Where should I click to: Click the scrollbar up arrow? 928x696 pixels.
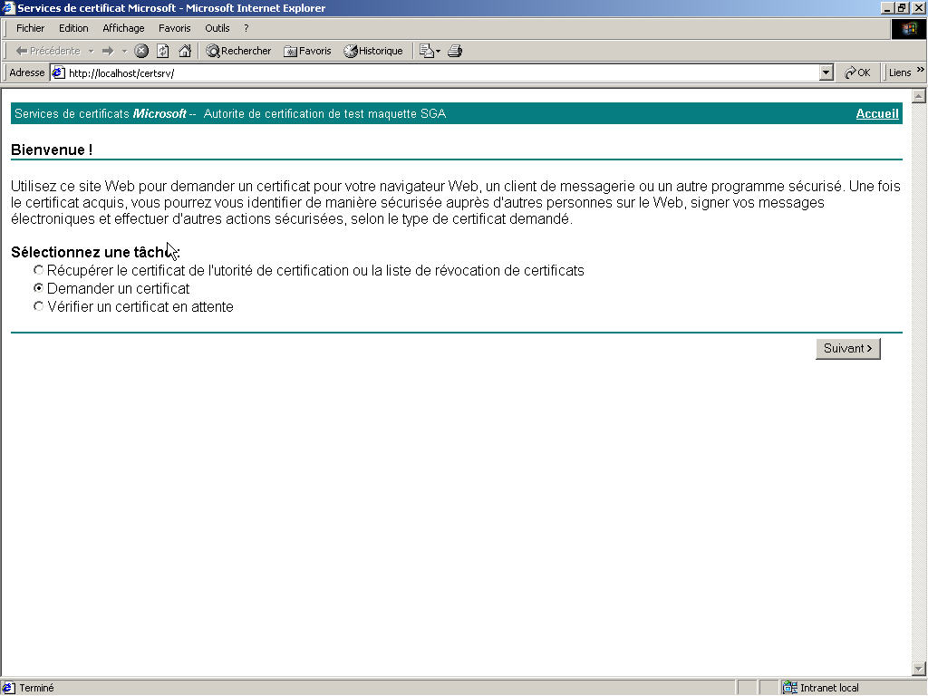pyautogui.click(x=919, y=96)
